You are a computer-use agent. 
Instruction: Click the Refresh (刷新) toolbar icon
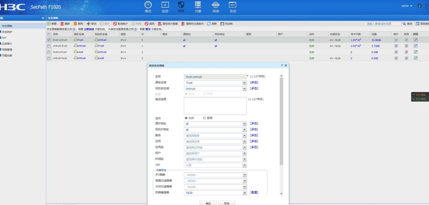point(209,24)
